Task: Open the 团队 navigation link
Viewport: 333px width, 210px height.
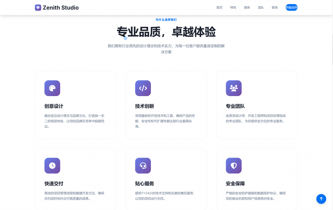Action: click(x=261, y=7)
